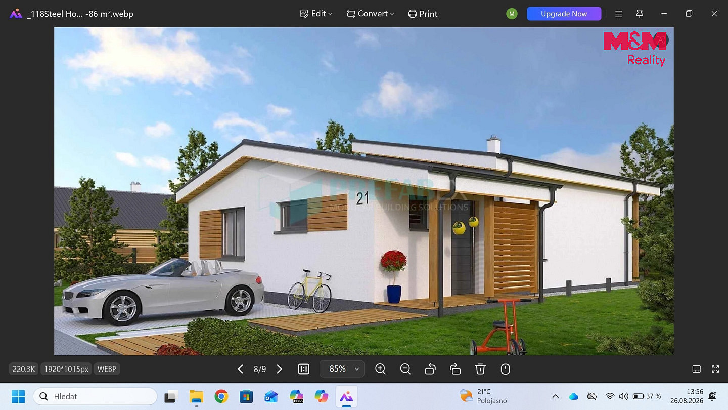Rotate the image right

click(x=455, y=369)
